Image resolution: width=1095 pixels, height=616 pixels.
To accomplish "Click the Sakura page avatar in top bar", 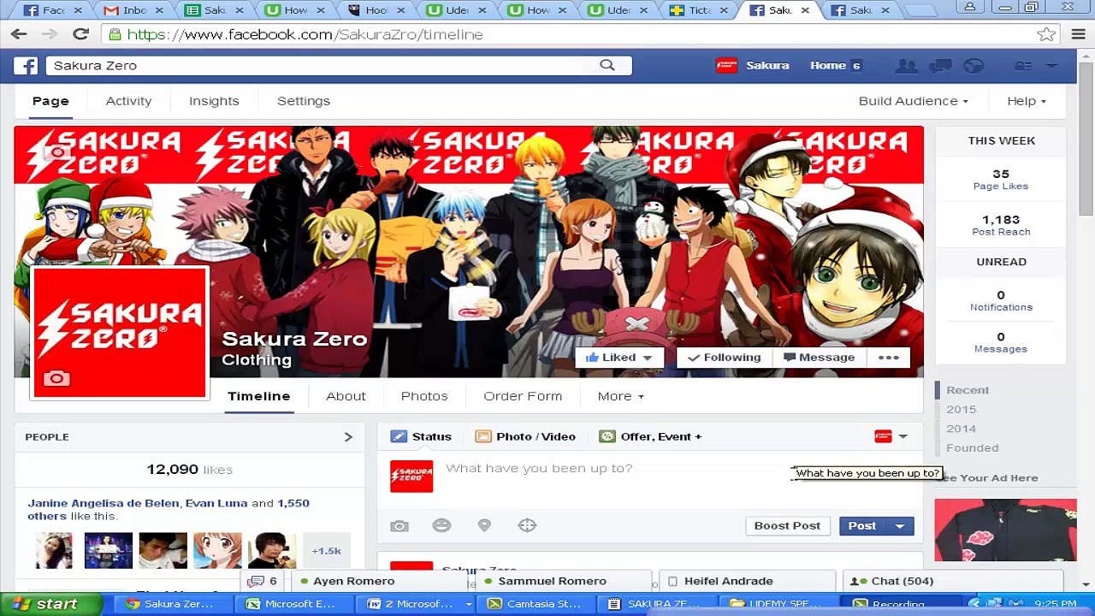I will [726, 65].
